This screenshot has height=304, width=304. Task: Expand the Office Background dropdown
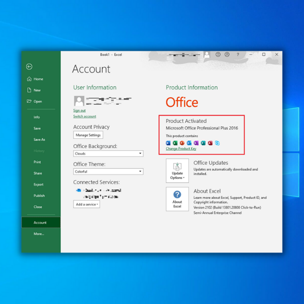point(108,153)
